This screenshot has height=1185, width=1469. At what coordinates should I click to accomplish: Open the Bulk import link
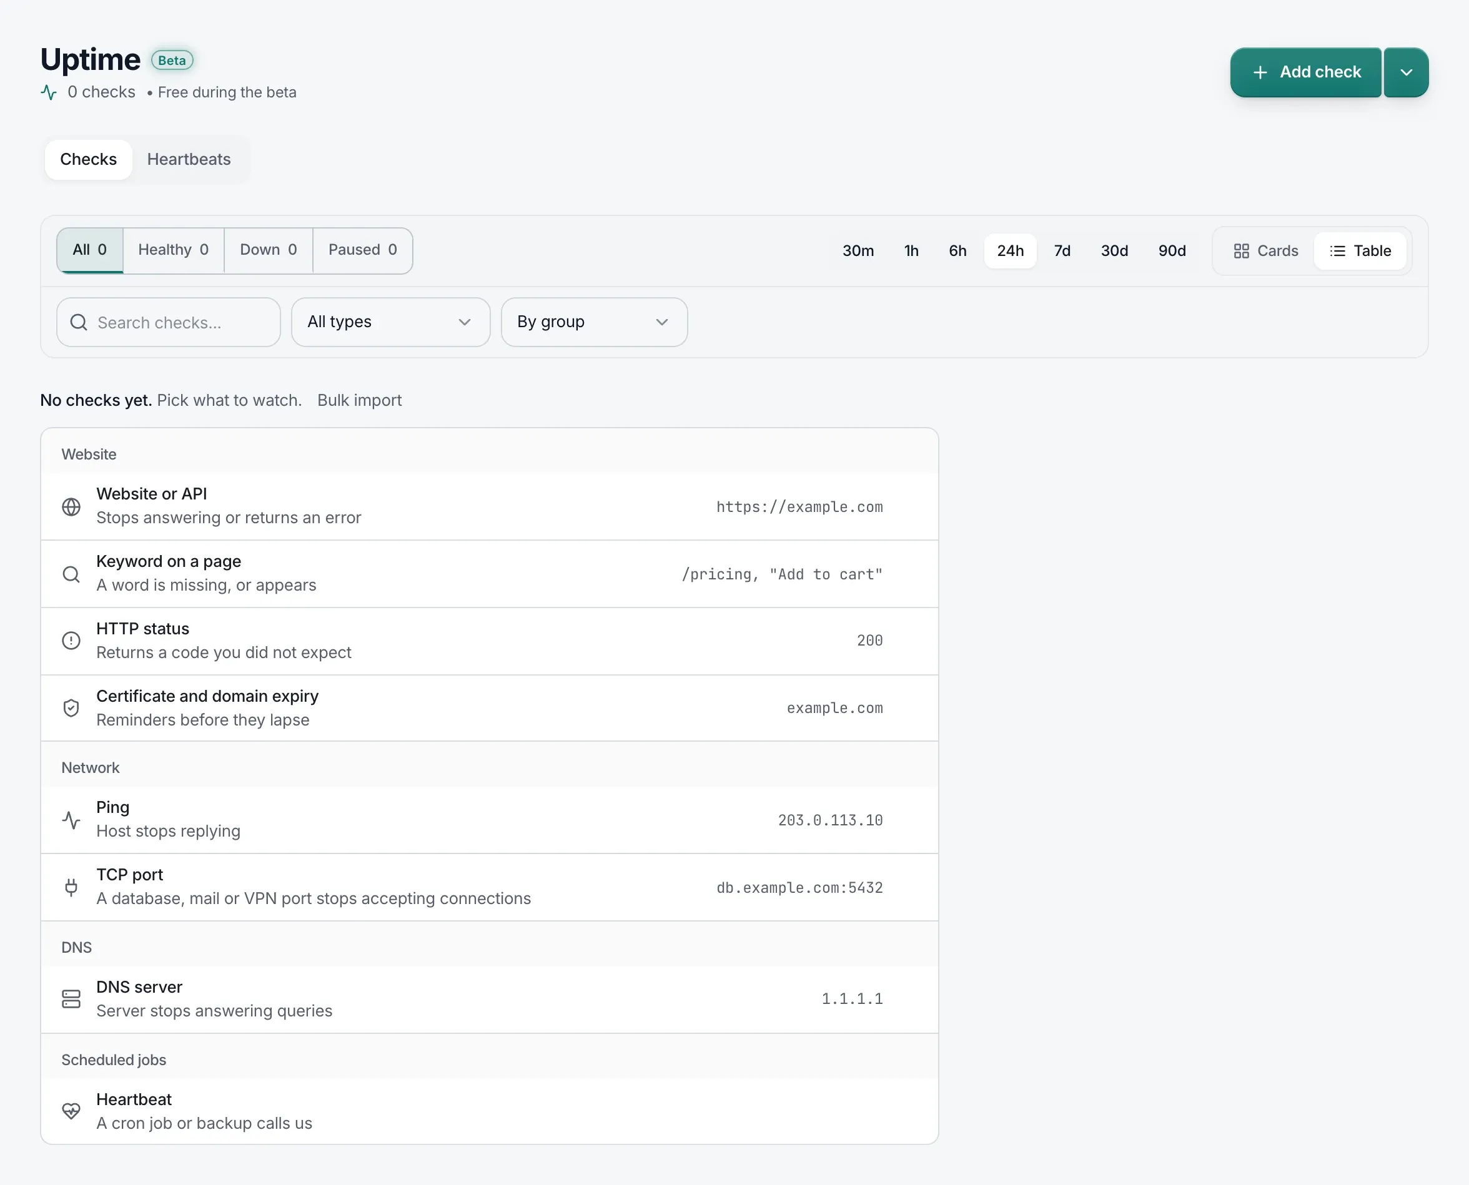pyautogui.click(x=359, y=401)
